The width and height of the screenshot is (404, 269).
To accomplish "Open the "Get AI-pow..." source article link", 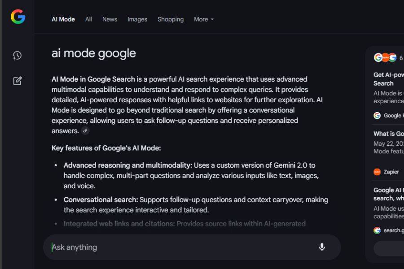I will pos(389,79).
